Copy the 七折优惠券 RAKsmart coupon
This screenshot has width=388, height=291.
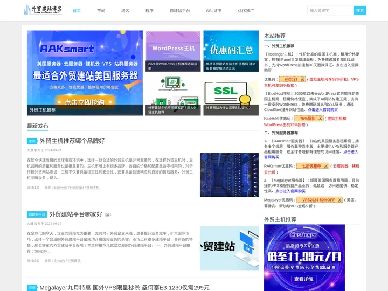313,166
